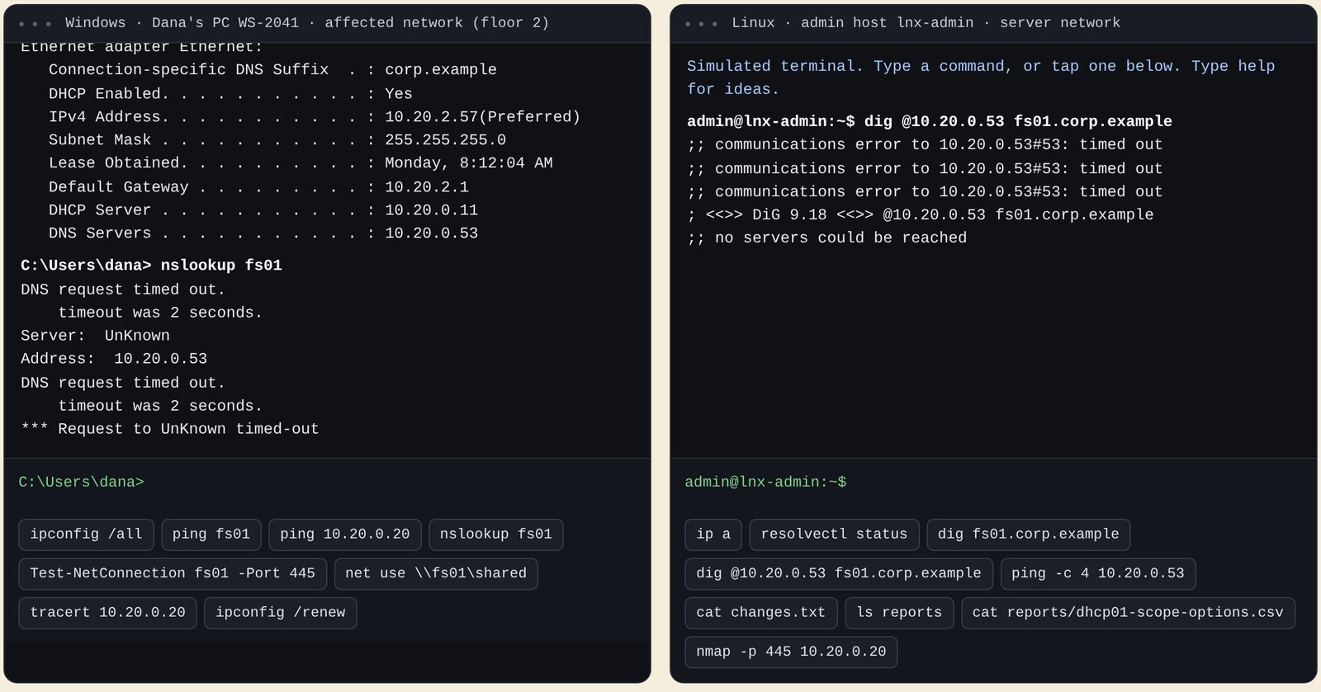The width and height of the screenshot is (1321, 692).
Task: Focus the Linux 'admin@lnx-admin:~$' command input
Action: point(993,483)
